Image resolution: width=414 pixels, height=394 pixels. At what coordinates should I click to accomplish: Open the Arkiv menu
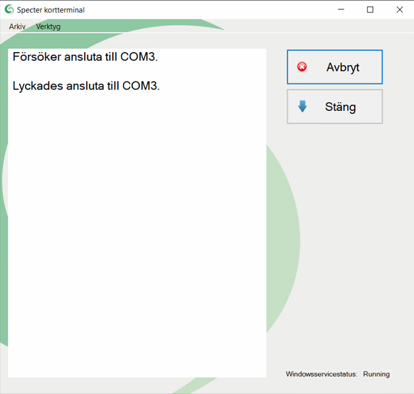[17, 26]
